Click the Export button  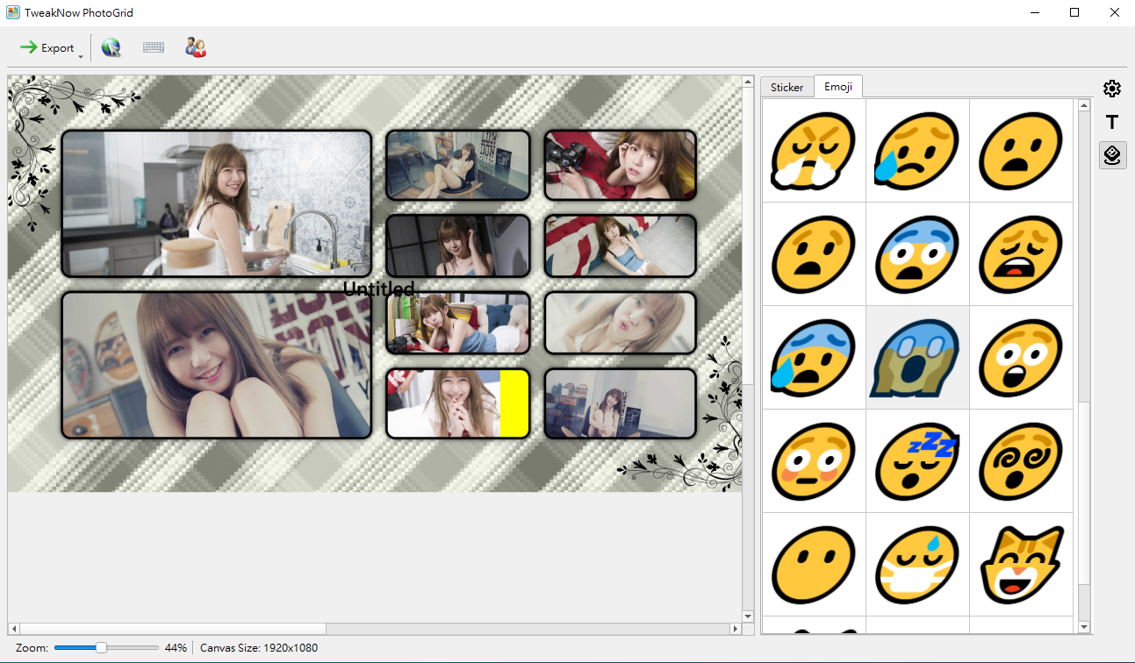pos(47,47)
